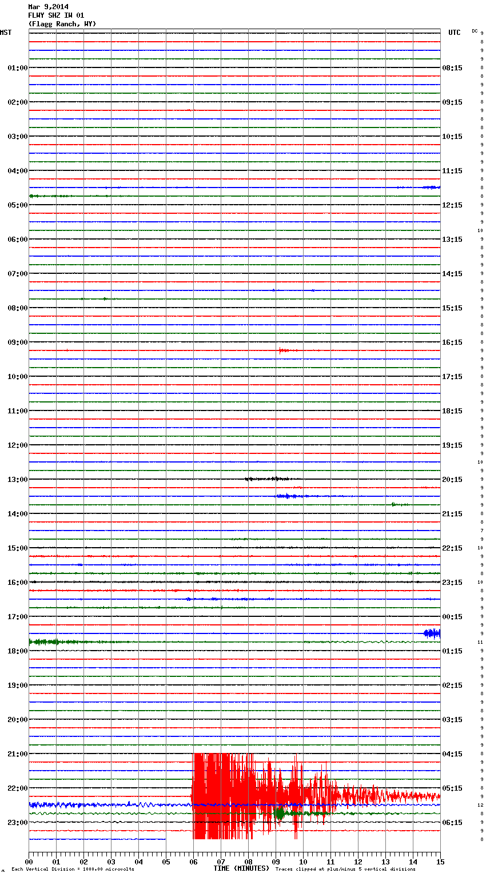Click the DC value "11" beside the 17:45 trace
486x877 pixels.
pyautogui.click(x=481, y=642)
